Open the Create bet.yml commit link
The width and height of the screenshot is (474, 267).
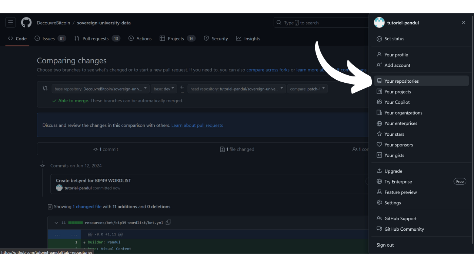click(93, 181)
